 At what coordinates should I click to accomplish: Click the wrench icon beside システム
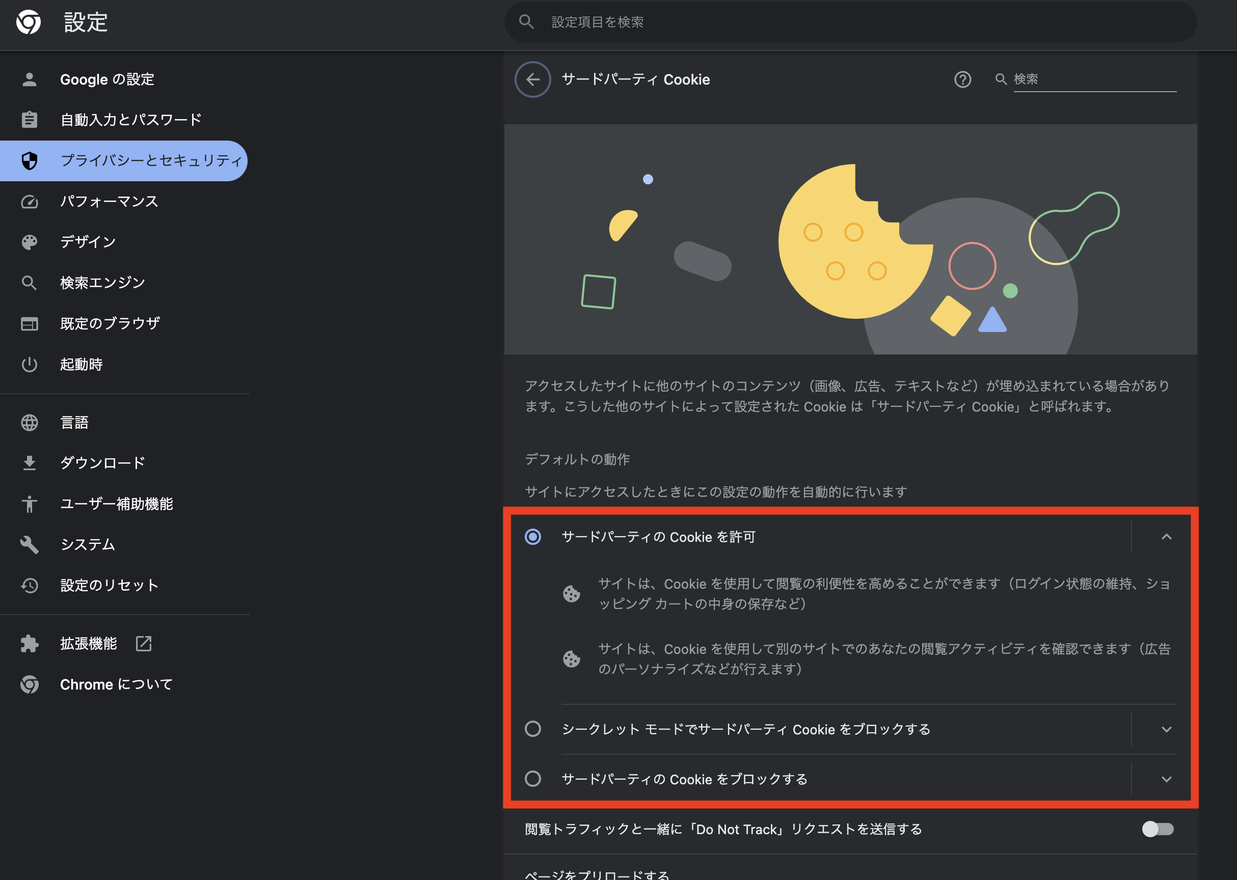[x=29, y=544]
